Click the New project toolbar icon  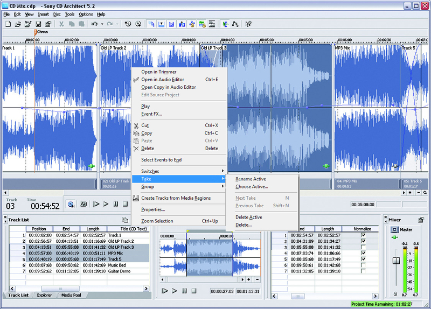[8, 24]
